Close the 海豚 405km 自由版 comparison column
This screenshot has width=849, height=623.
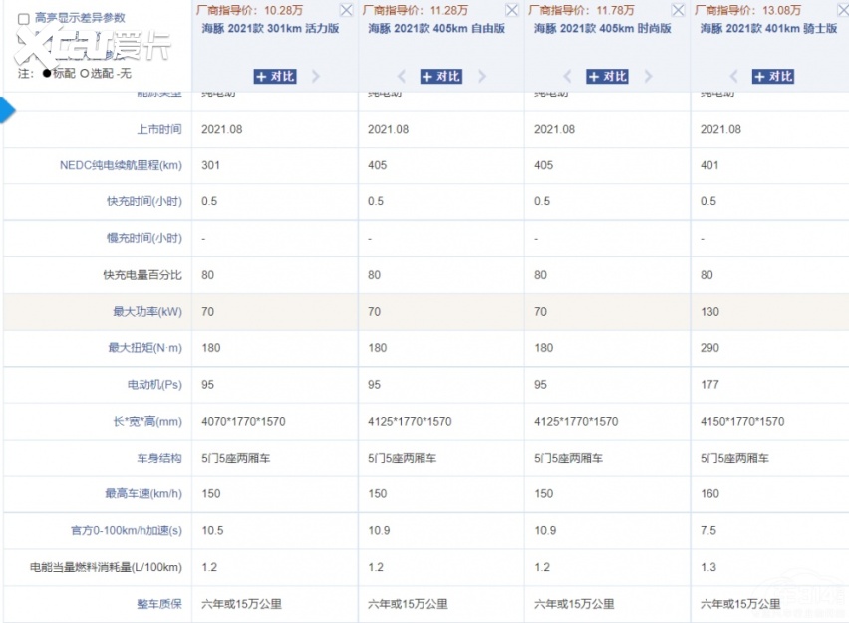[x=512, y=10]
